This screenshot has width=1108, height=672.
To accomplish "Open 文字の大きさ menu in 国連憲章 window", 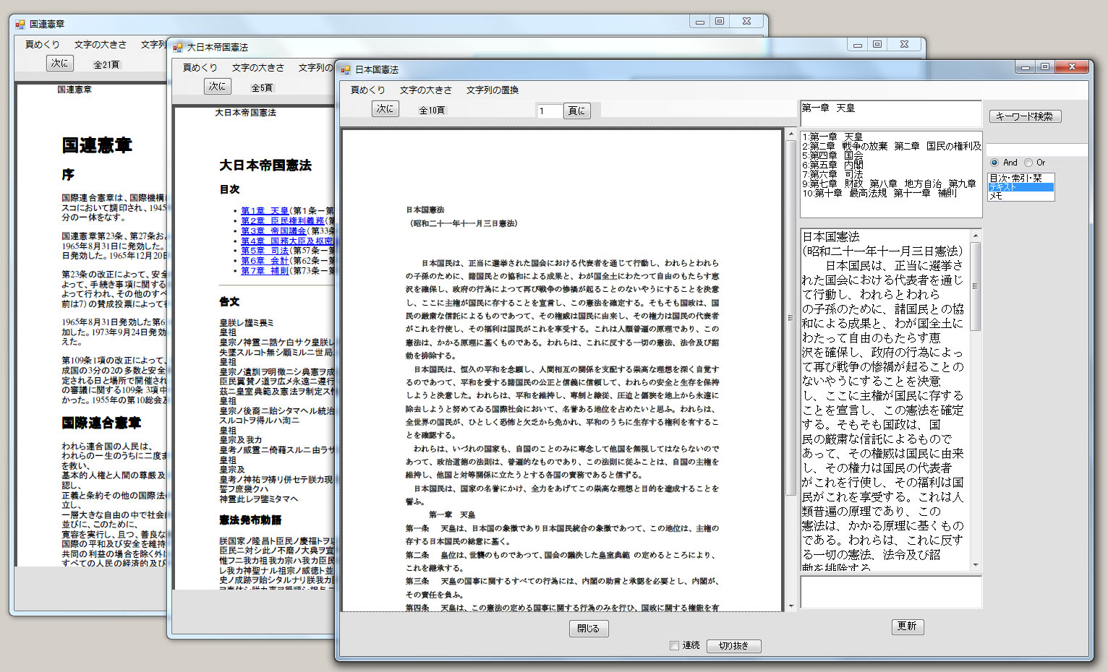I will pyautogui.click(x=100, y=44).
